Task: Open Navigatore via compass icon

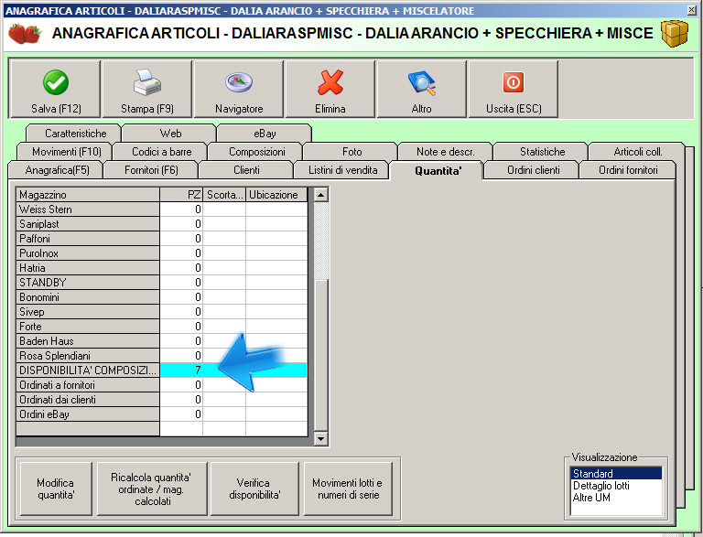Action: pos(239,82)
